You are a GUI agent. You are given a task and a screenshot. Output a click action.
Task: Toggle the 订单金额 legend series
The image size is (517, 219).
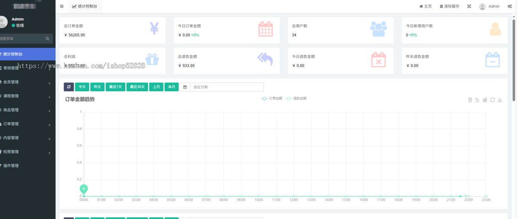click(x=272, y=99)
